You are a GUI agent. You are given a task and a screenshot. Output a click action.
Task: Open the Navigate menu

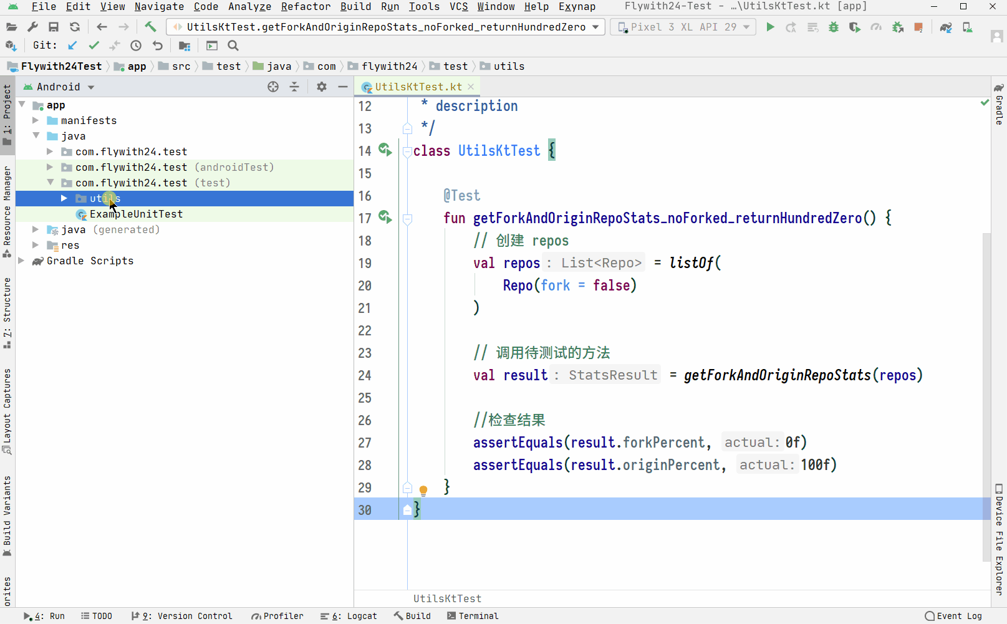159,6
